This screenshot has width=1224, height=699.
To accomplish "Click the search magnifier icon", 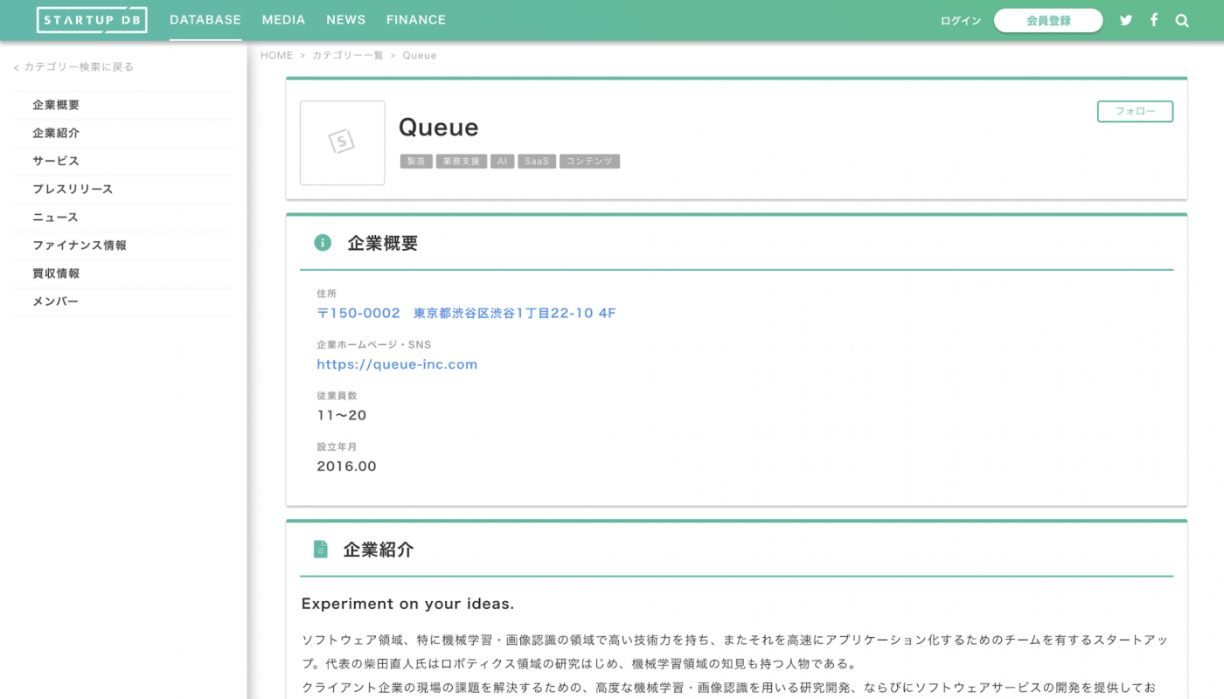I will point(1181,19).
